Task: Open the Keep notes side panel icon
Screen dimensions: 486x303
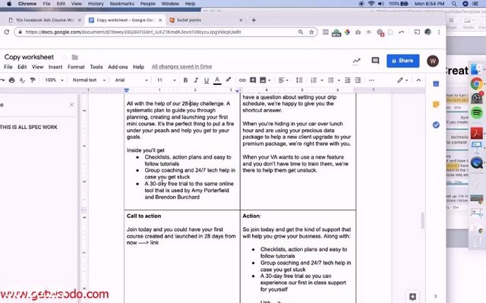Action: point(436,104)
